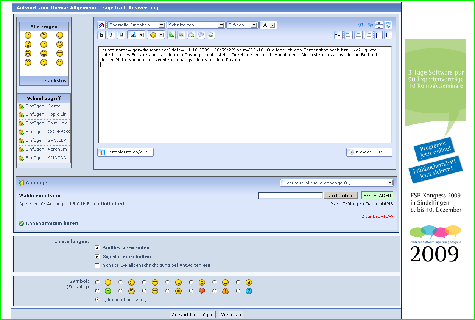Viewport: 475px width, 320px height.
Task: Select the yellow arrow symbol radio button
Action: (168, 291)
